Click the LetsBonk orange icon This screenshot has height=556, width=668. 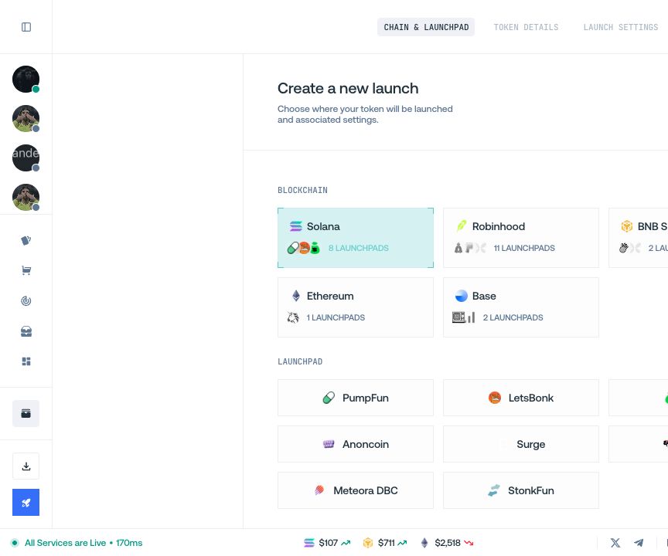coord(495,398)
